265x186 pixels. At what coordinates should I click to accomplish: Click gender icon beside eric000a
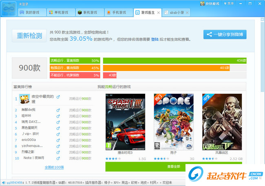[x=58, y=141]
